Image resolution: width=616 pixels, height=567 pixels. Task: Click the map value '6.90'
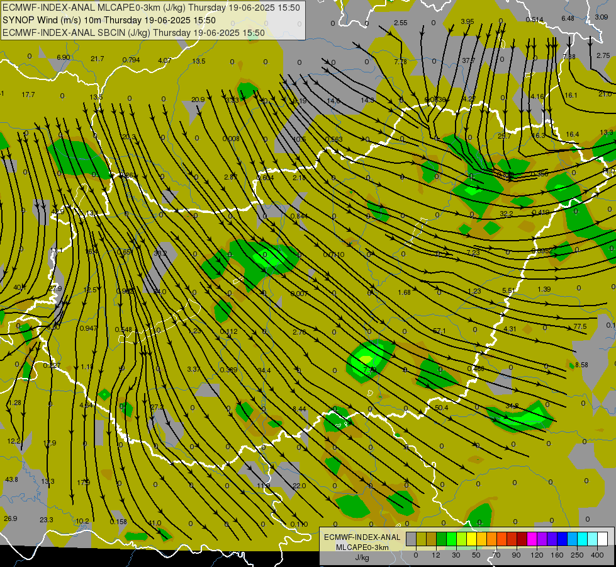pos(64,57)
